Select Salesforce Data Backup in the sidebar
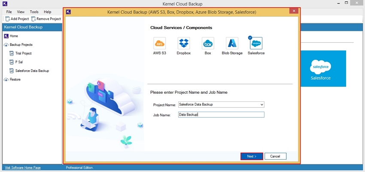The height and width of the screenshot is (172, 365). pyautogui.click(x=32, y=71)
